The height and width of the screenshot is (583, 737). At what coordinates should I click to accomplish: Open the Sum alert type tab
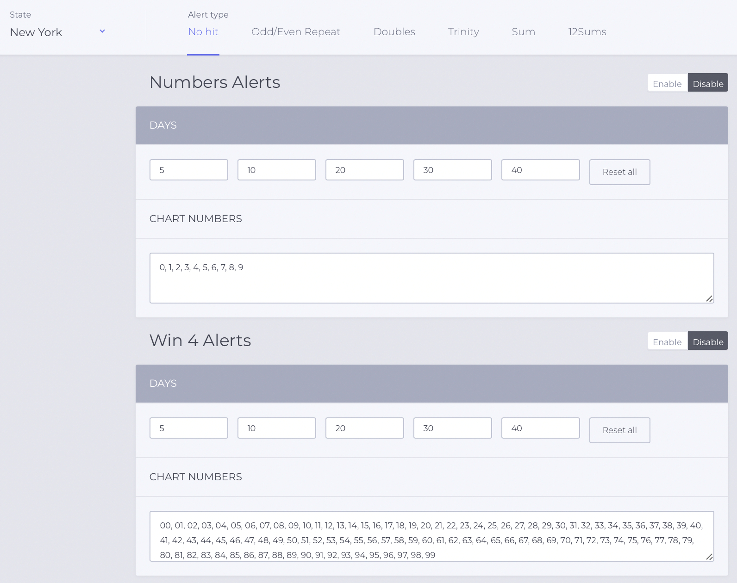pos(524,32)
